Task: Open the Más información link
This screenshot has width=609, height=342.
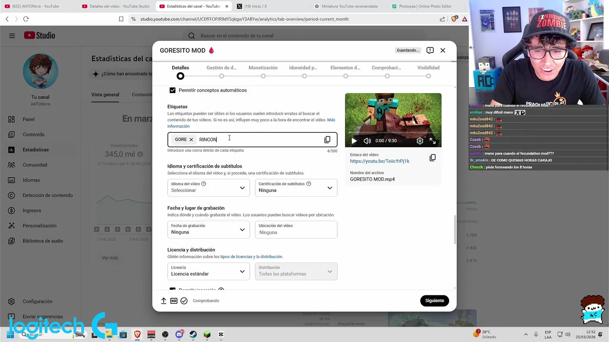Action: tap(251, 123)
